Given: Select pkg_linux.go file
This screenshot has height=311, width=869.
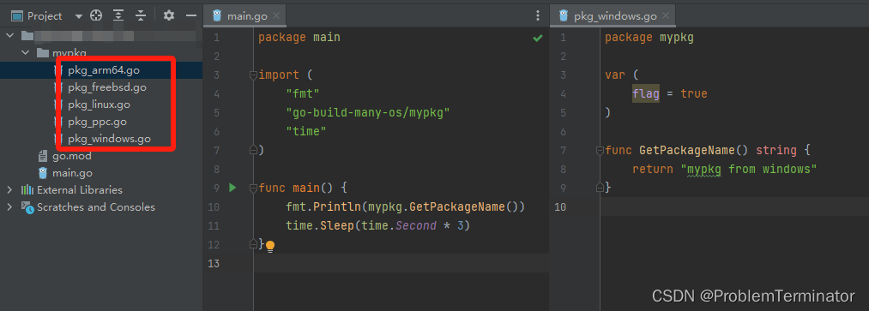Looking at the screenshot, I should [x=100, y=105].
